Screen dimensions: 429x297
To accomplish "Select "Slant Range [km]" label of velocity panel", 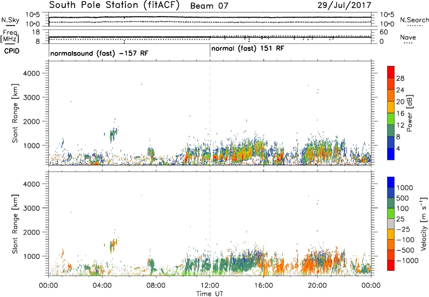I will tap(15, 224).
